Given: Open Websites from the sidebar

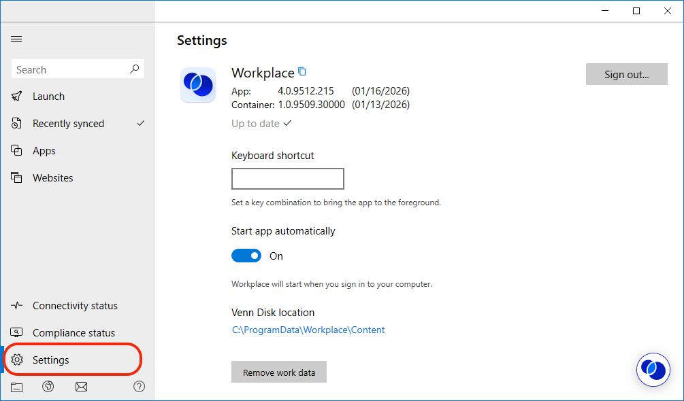Looking at the screenshot, I should click(52, 178).
